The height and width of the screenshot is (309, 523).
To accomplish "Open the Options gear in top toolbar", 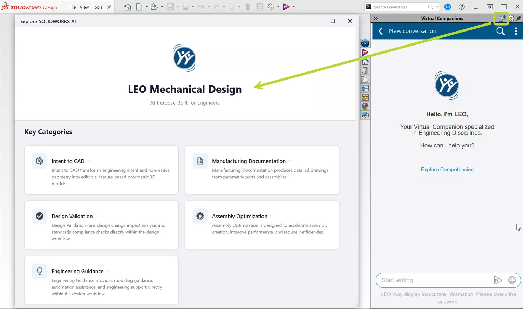I will click(271, 7).
